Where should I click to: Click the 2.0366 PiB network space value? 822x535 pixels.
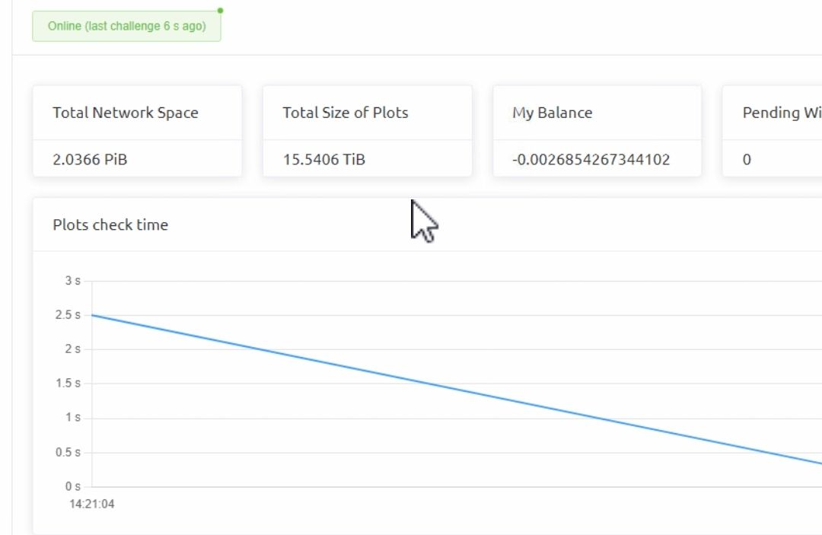pyautogui.click(x=90, y=160)
